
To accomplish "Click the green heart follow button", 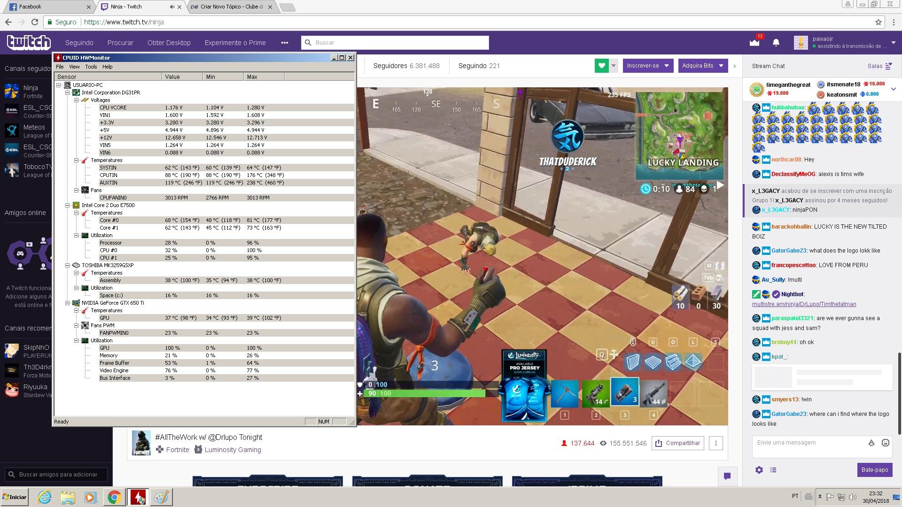I will click(601, 66).
